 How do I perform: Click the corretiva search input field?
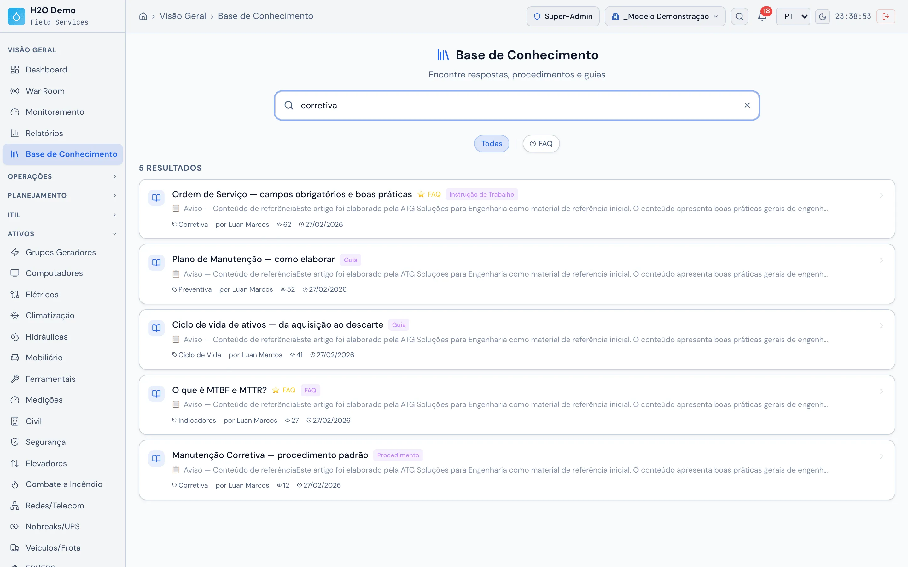(x=517, y=106)
